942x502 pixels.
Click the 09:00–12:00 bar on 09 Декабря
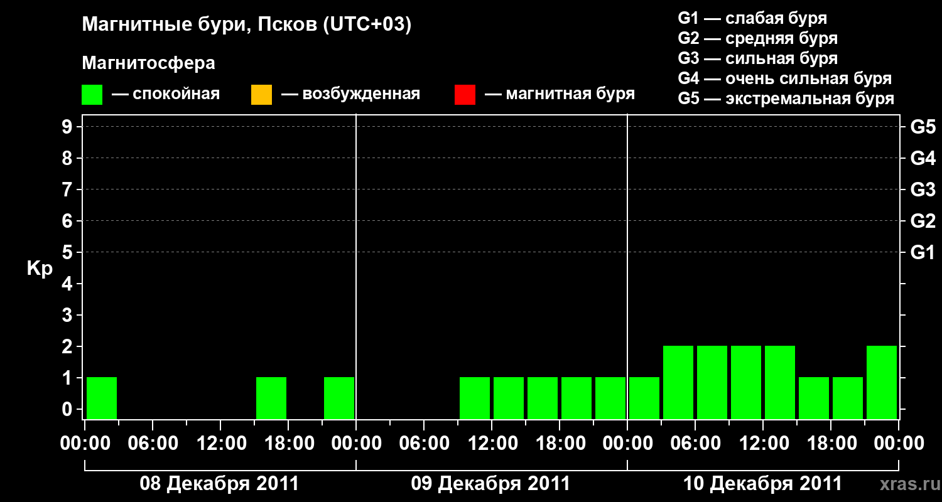(x=475, y=398)
